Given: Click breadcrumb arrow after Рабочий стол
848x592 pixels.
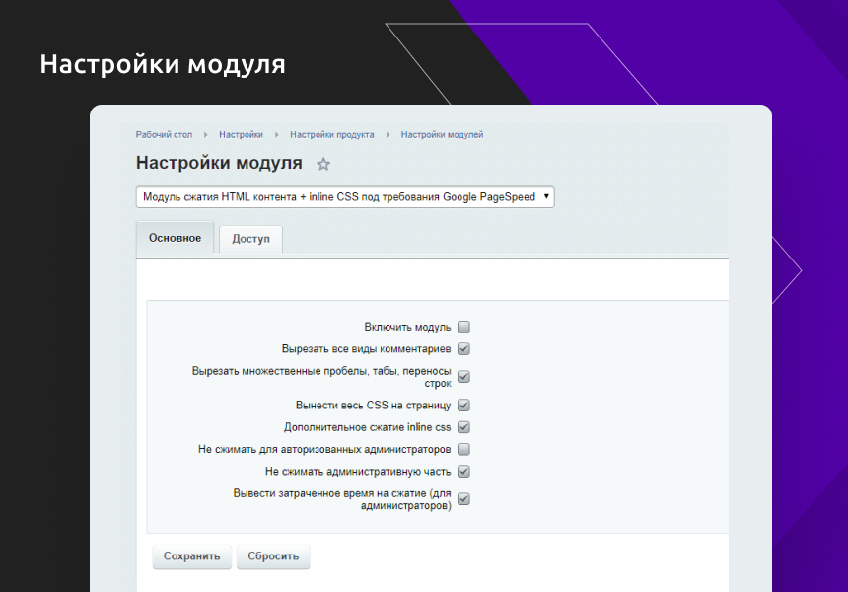Looking at the screenshot, I should coord(205,134).
